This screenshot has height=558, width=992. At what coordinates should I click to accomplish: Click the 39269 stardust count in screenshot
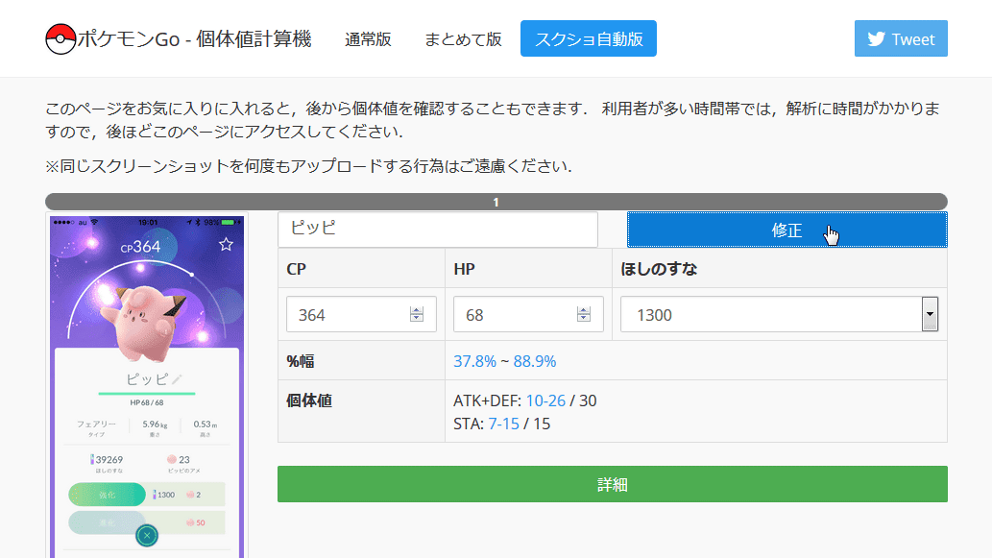click(x=109, y=460)
